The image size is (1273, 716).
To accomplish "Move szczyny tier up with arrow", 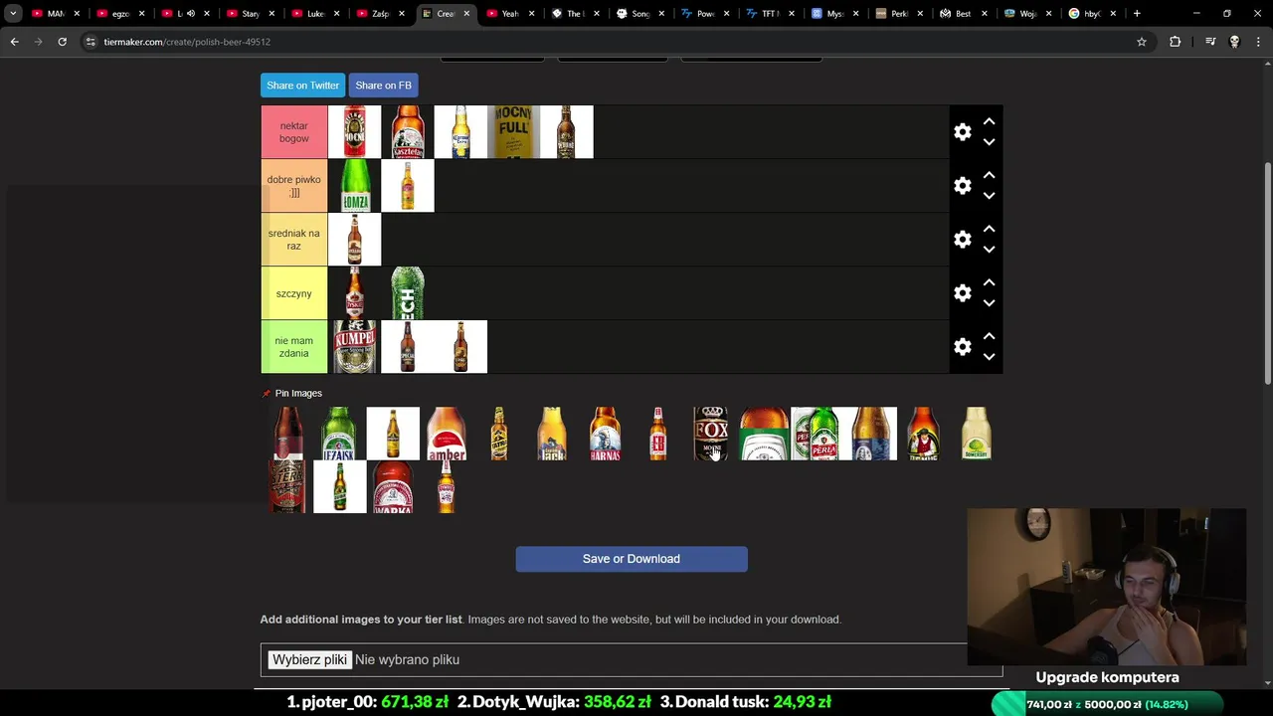I will click(989, 282).
